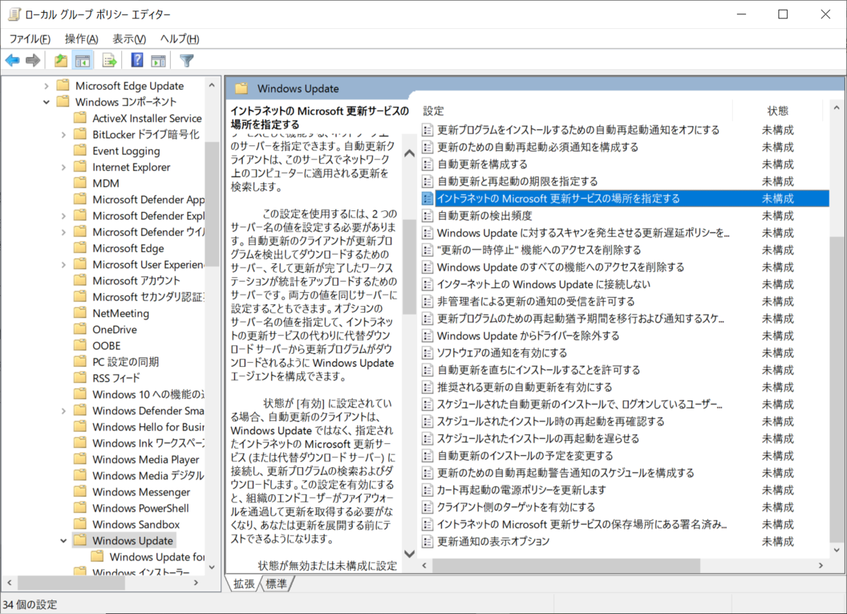Expand the Internet Explorer tree node
847x614 pixels.
click(62, 167)
